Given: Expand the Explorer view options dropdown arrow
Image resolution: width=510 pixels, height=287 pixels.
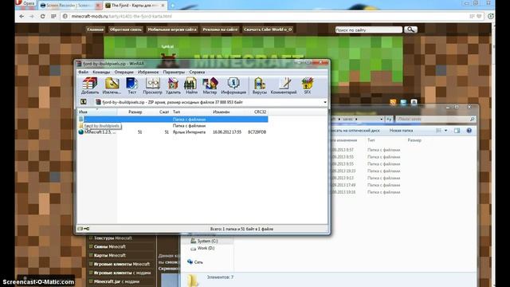Looking at the screenshot, I should [445, 131].
